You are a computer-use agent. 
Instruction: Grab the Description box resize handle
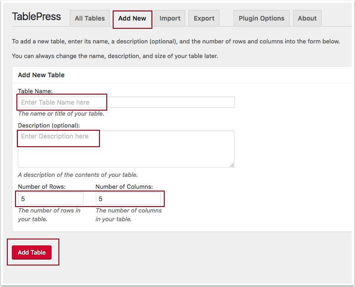(x=232, y=165)
